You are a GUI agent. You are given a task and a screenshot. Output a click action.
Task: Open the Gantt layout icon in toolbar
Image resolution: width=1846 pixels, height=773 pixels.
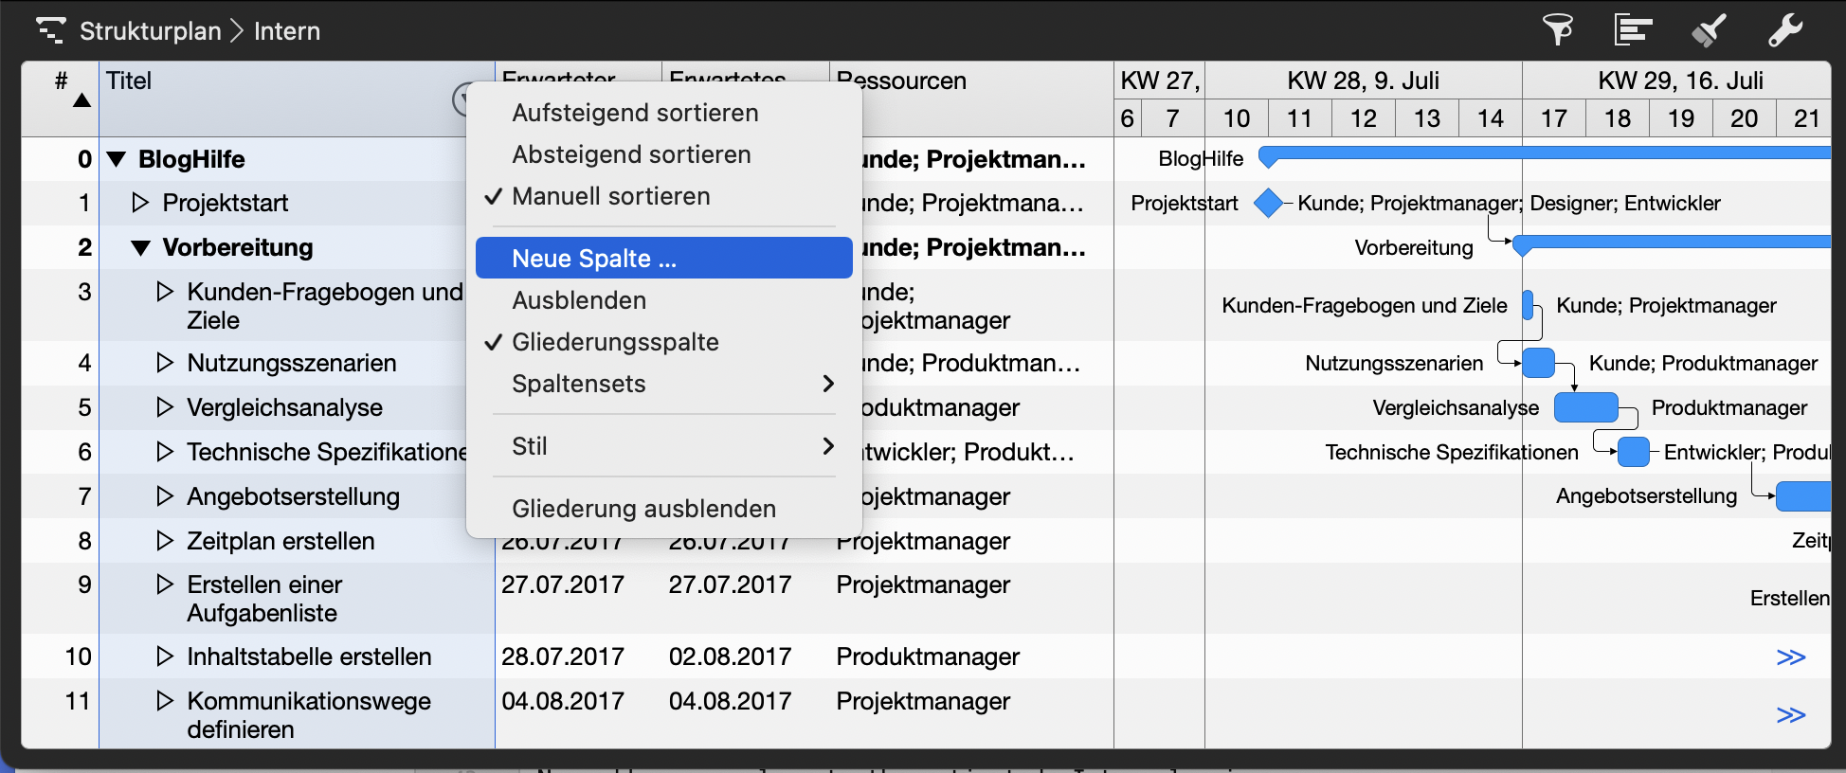click(x=1633, y=30)
